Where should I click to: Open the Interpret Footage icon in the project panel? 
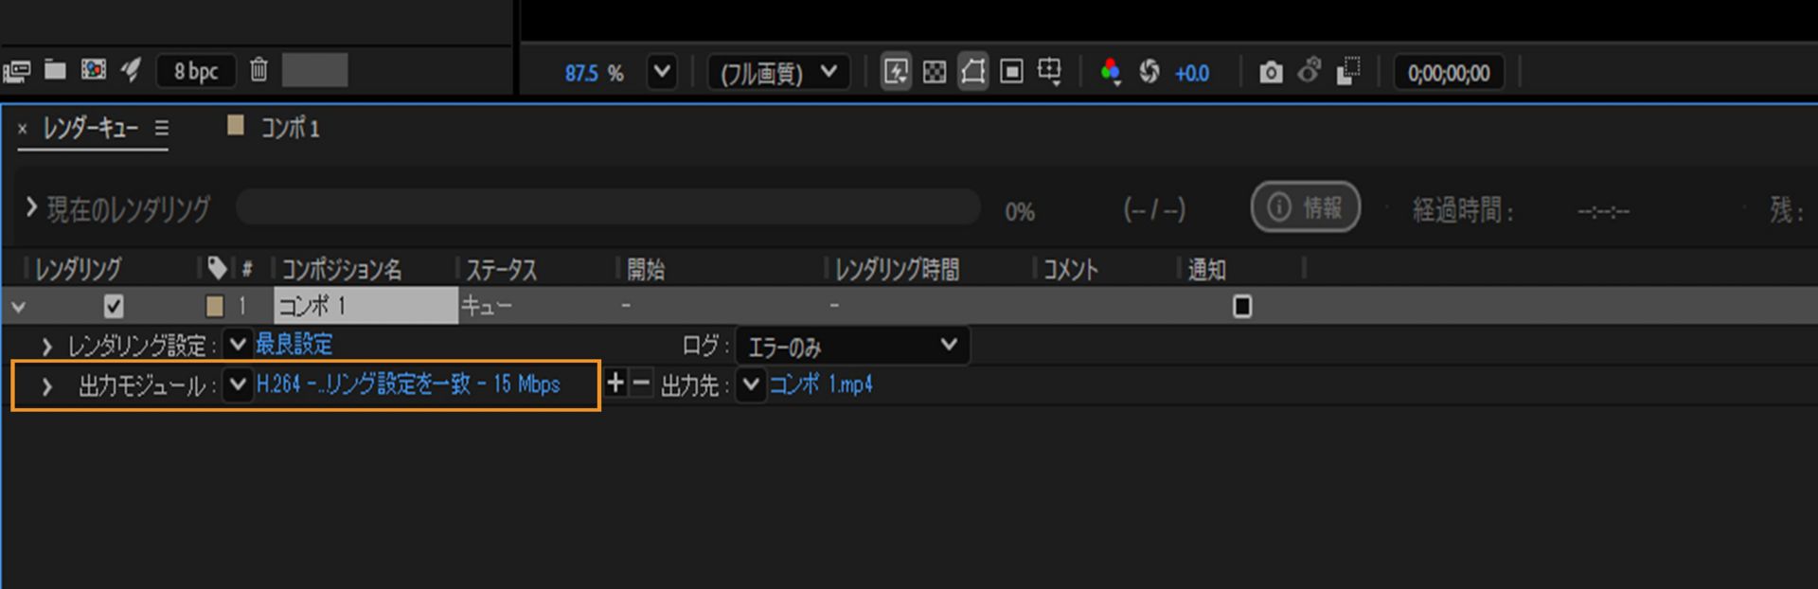[x=17, y=71]
